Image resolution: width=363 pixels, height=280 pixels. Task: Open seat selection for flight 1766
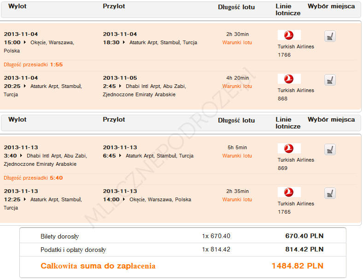(x=330, y=36)
